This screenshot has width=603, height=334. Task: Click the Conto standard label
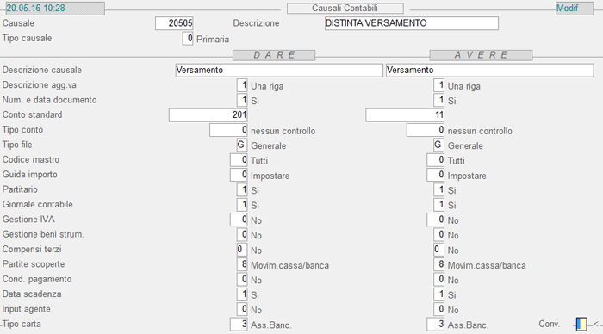[33, 115]
